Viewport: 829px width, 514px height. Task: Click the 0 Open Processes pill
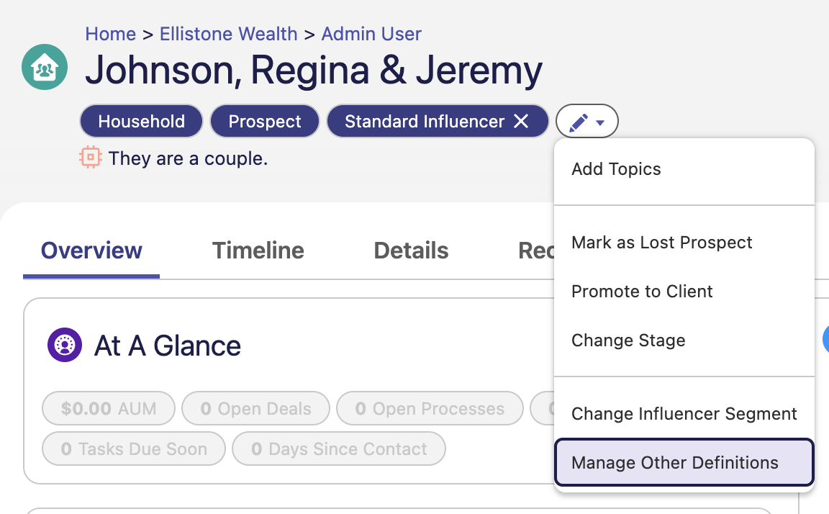pyautogui.click(x=430, y=408)
